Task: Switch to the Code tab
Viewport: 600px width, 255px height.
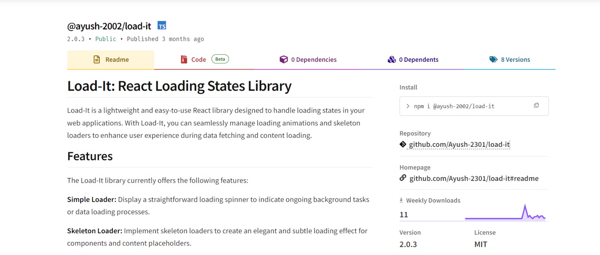Action: point(198,60)
